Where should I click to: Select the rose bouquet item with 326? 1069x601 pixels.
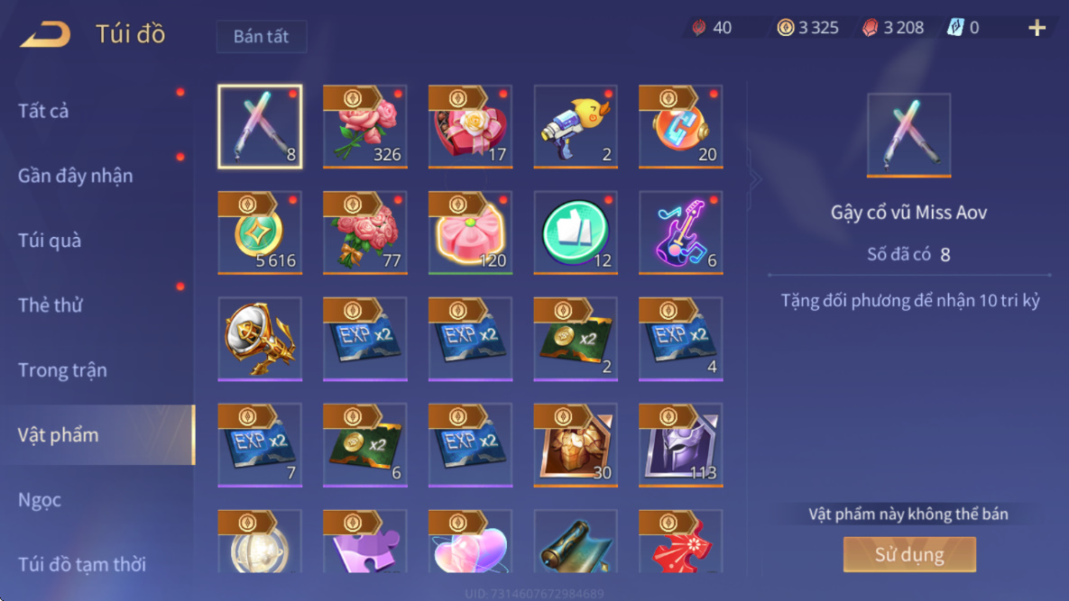point(364,127)
